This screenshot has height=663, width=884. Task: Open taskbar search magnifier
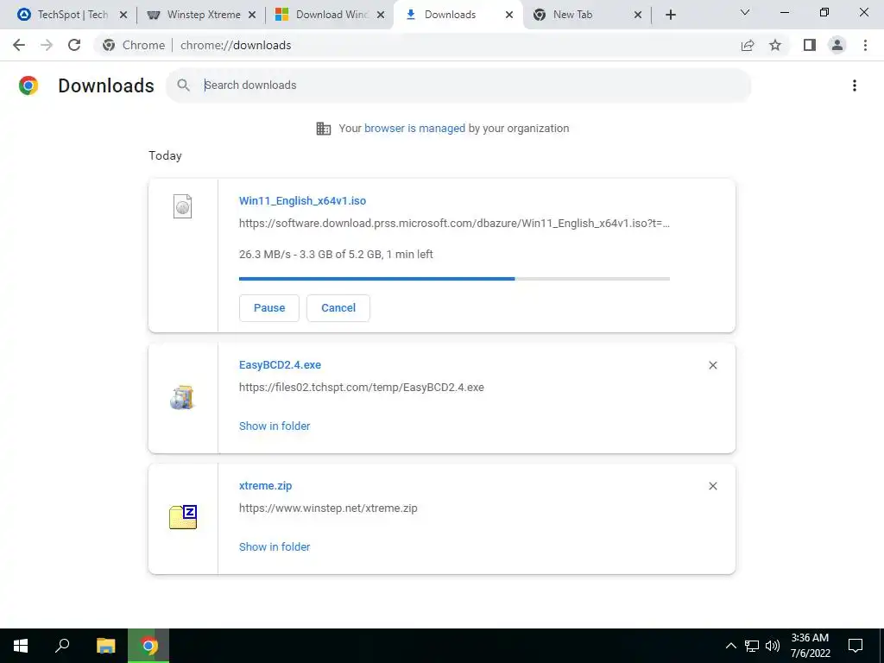(x=62, y=646)
